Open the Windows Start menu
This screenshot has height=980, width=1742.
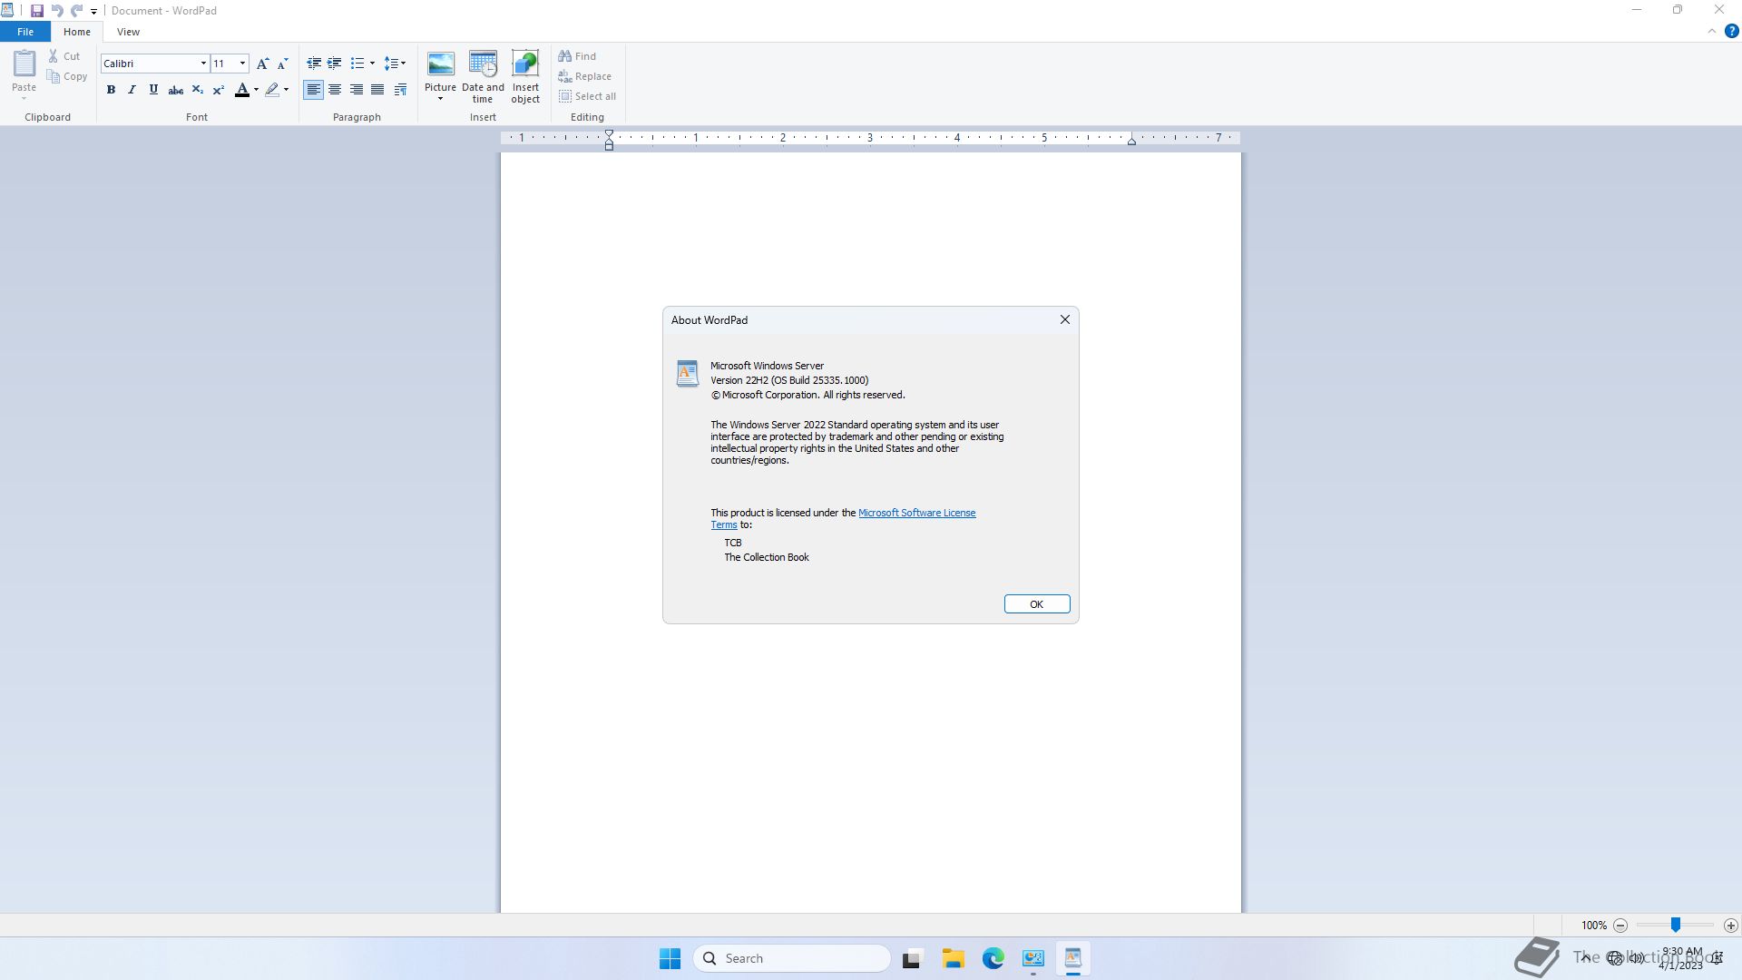[x=670, y=959]
